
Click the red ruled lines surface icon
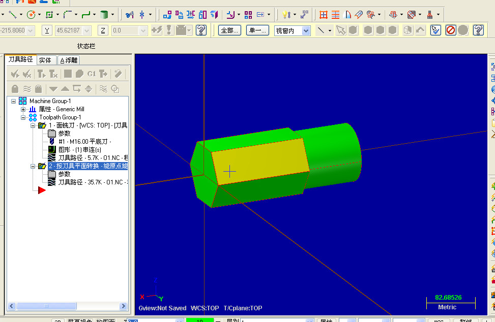coord(335,15)
